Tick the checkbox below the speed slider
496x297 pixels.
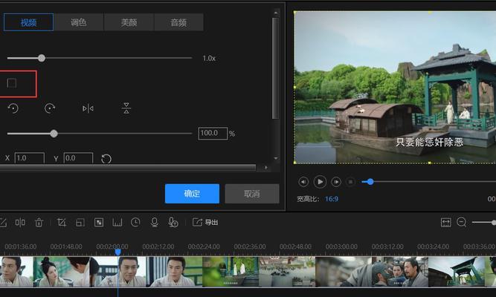(x=12, y=83)
